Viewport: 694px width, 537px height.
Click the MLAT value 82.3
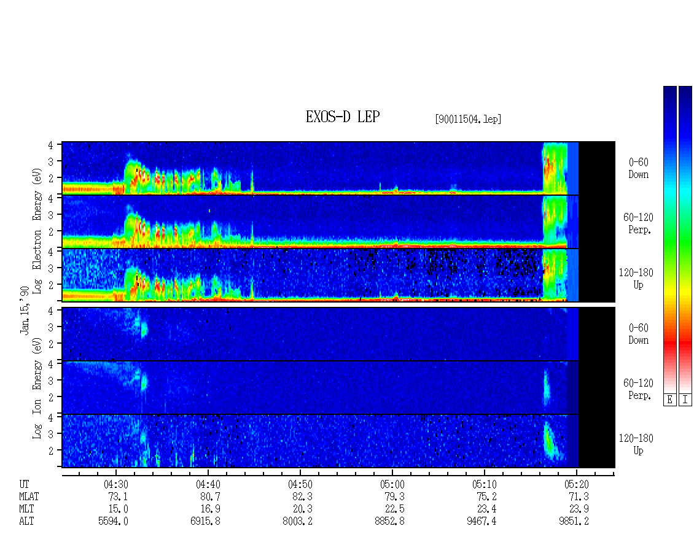pyautogui.click(x=302, y=496)
